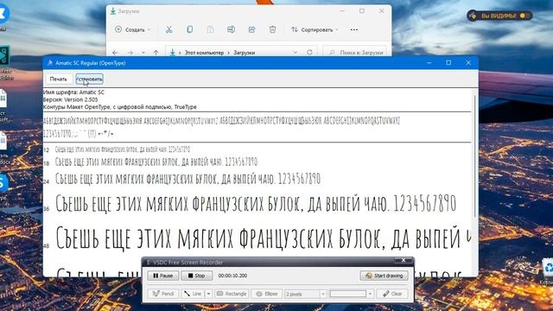Expand the Line tool dropdown arrow
The height and width of the screenshot is (311, 553).
point(208,294)
